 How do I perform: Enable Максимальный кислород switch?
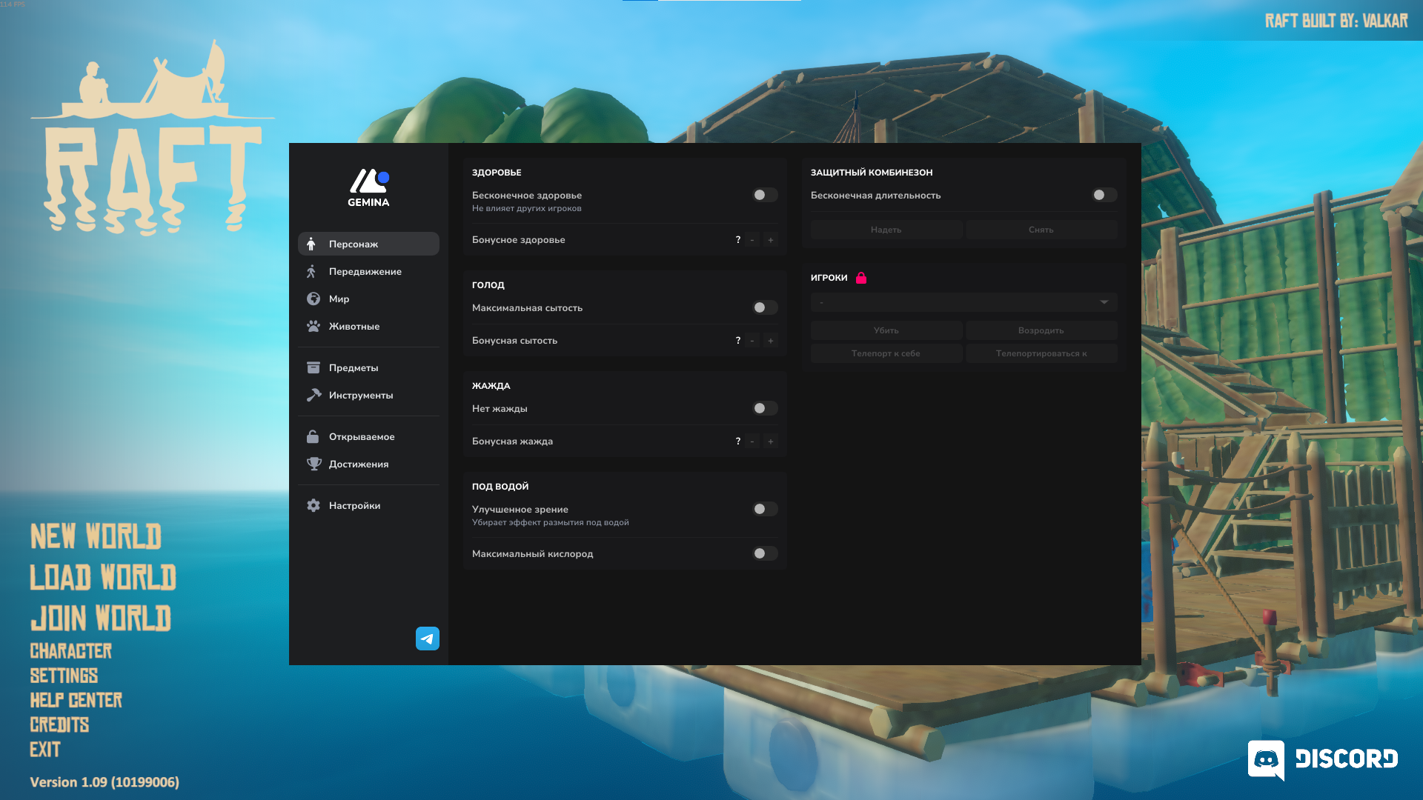click(x=765, y=553)
